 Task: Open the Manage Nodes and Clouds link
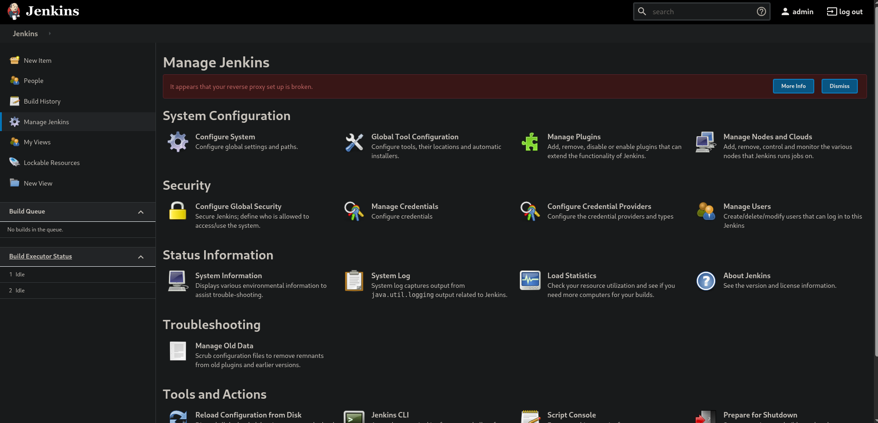point(767,137)
